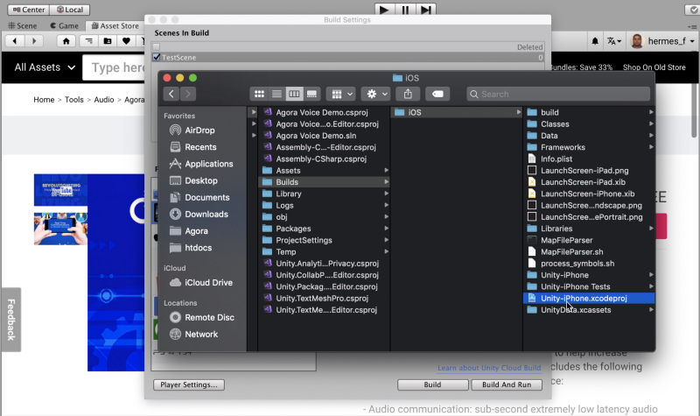Open Downloads in Finder sidebar

pos(199,214)
